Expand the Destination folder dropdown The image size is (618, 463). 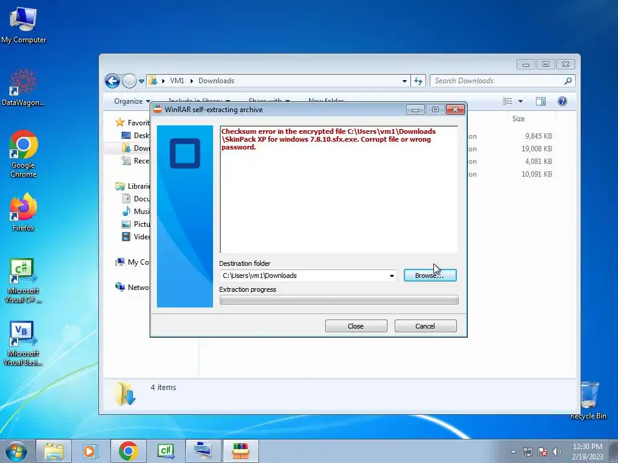[392, 276]
